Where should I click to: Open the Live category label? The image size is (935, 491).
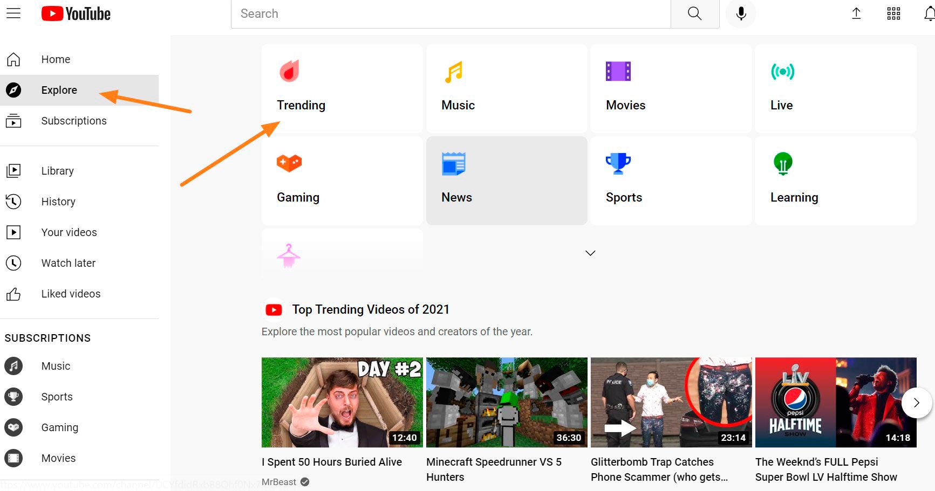pos(781,105)
